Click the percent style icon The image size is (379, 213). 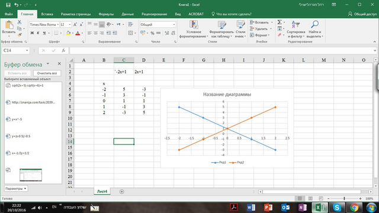pyautogui.click(x=152, y=33)
